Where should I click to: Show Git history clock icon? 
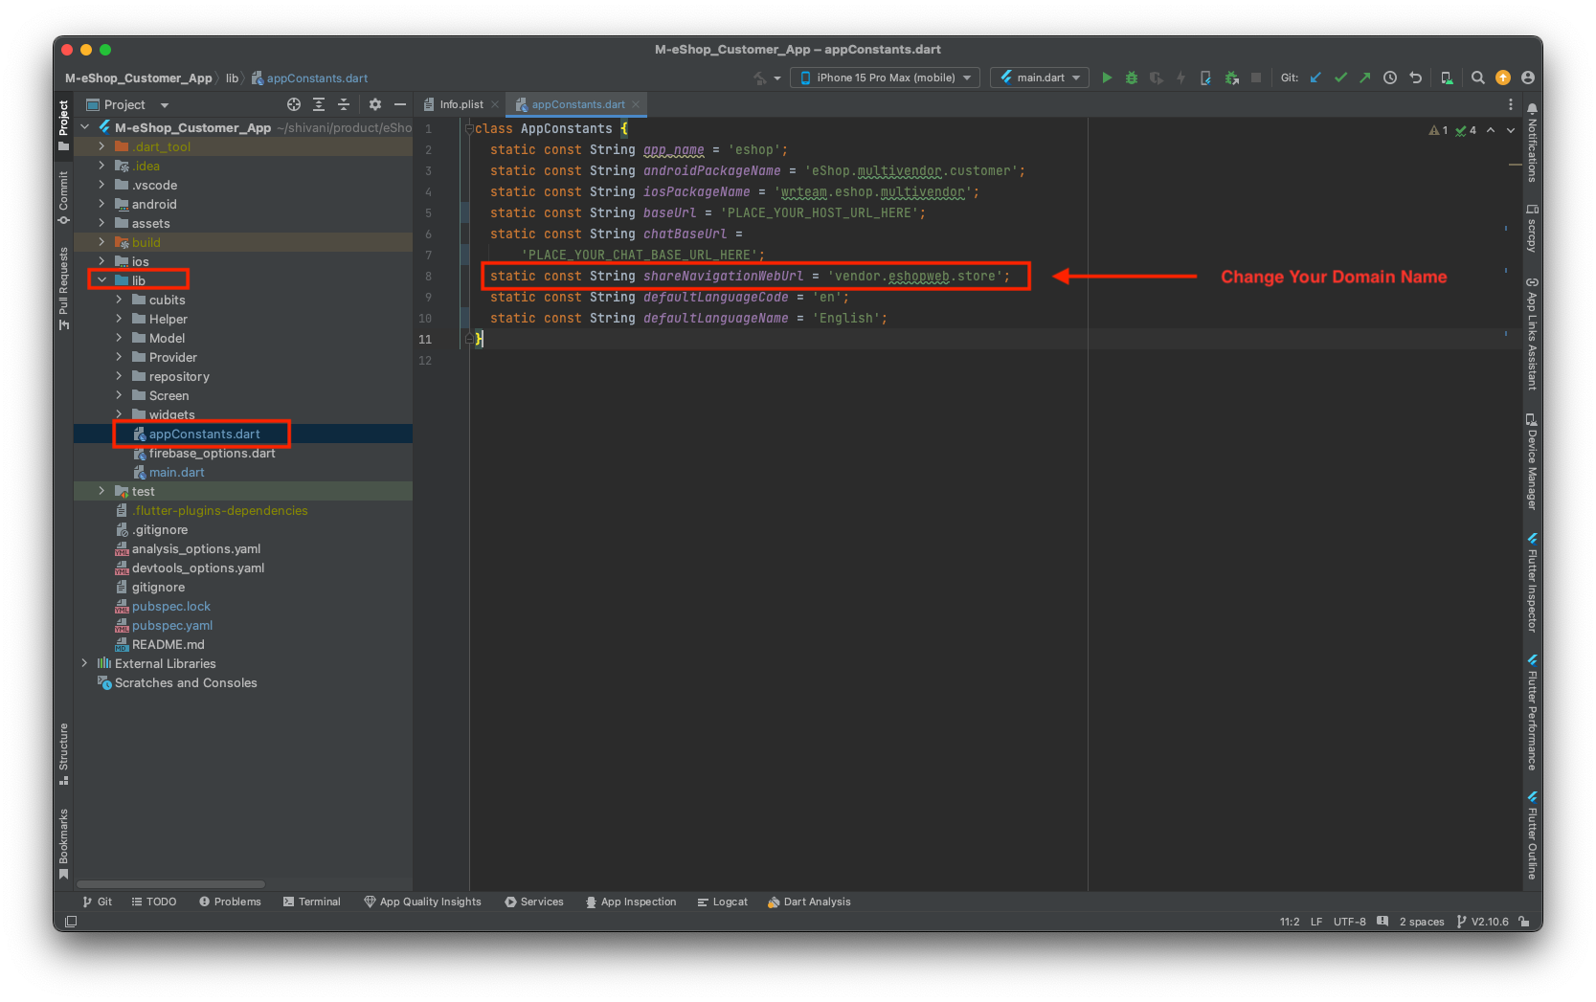click(1390, 78)
